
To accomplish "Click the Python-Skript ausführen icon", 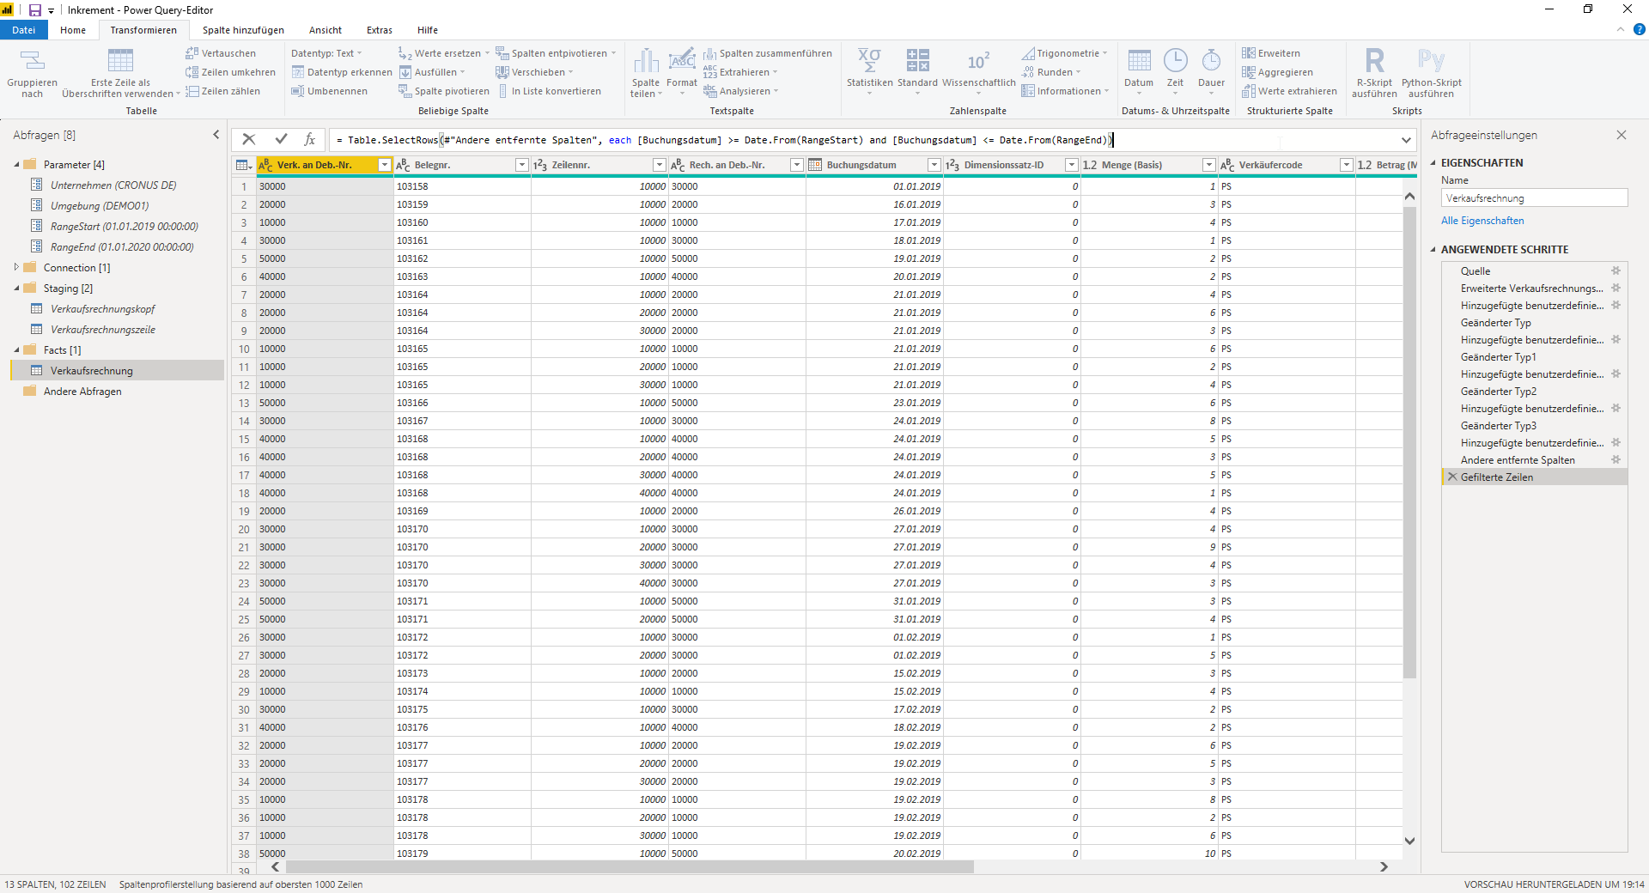I will click(x=1431, y=61).
